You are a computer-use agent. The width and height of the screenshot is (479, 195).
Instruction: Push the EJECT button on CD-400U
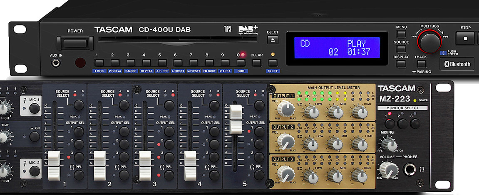[273, 39]
